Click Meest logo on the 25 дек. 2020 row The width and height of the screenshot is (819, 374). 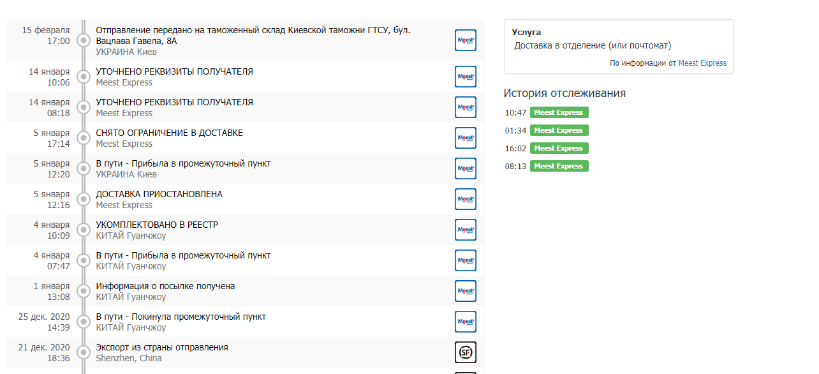coord(466,322)
